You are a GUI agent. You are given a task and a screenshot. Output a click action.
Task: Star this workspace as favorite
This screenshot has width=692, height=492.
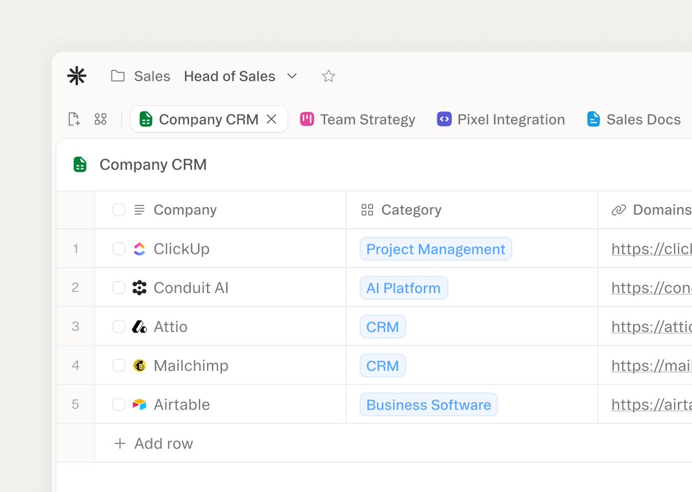[329, 76]
